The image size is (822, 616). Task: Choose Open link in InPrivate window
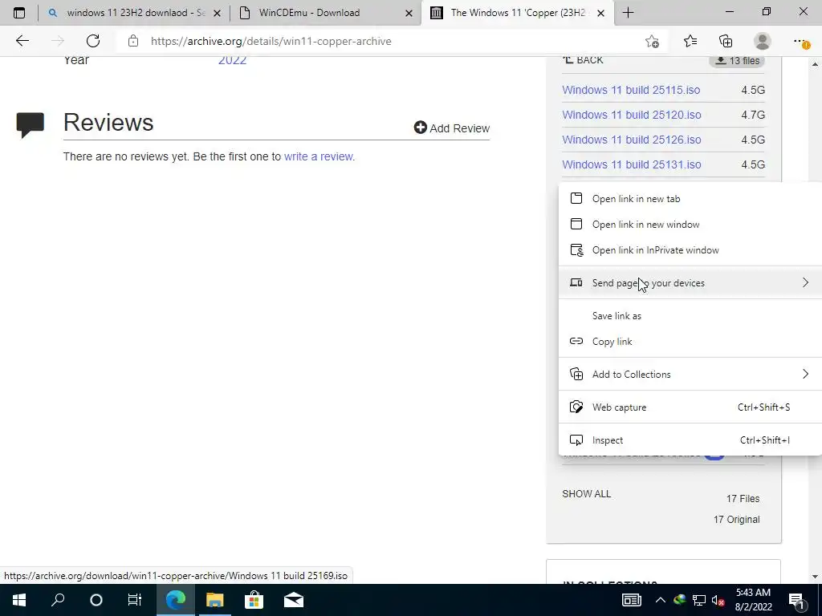[x=690, y=250]
